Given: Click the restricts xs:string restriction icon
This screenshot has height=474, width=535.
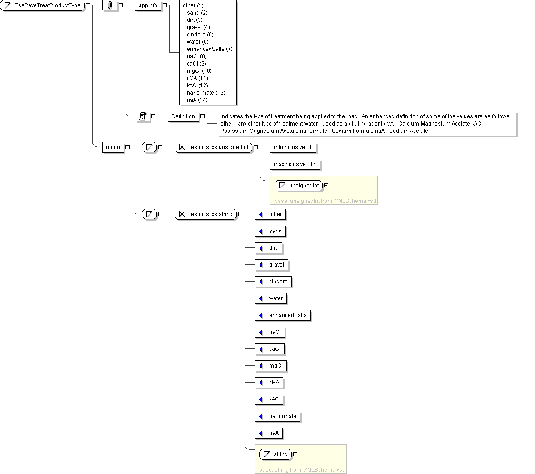Looking at the screenshot, I should click(182, 214).
